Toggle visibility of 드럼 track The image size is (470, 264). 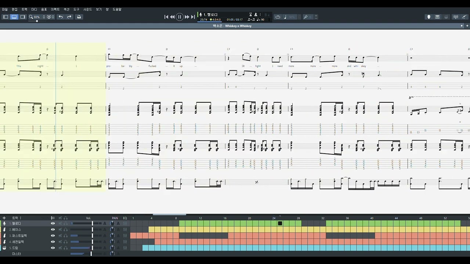pyautogui.click(x=53, y=248)
